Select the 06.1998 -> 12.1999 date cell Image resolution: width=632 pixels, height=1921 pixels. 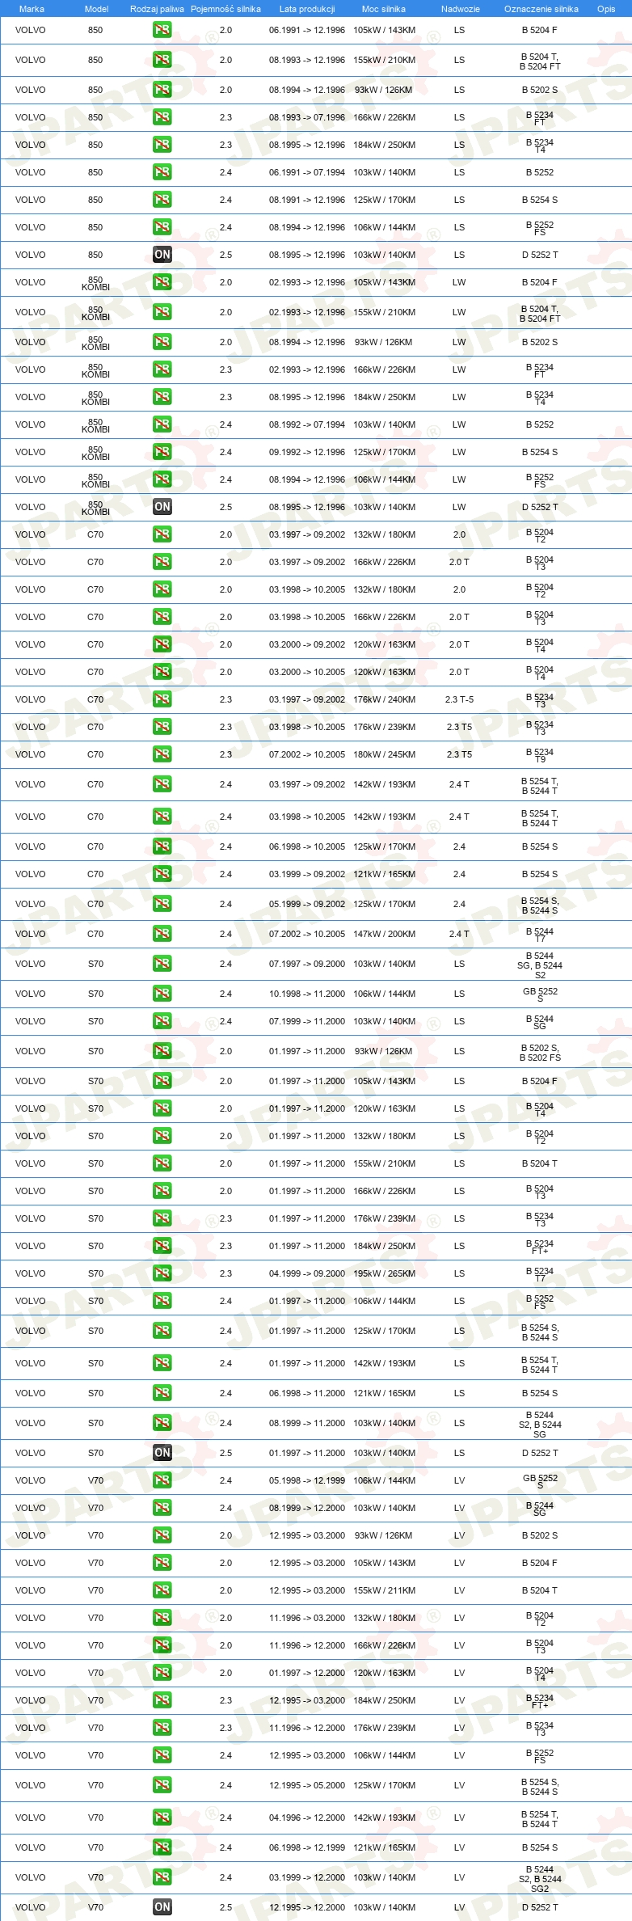[307, 1847]
